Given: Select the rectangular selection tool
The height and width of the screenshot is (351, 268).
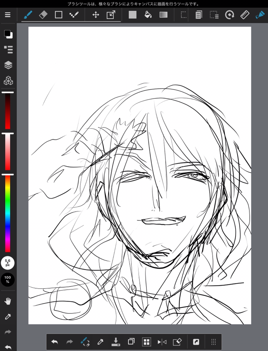Looking at the screenshot, I should (x=184, y=15).
